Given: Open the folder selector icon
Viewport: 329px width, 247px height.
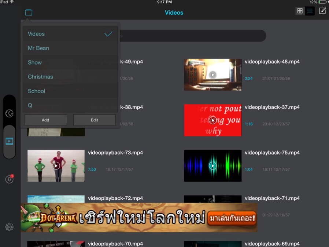Looking at the screenshot, I should click(x=29, y=12).
